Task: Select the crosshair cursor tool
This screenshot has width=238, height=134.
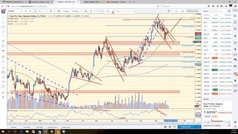Action: click(3, 17)
